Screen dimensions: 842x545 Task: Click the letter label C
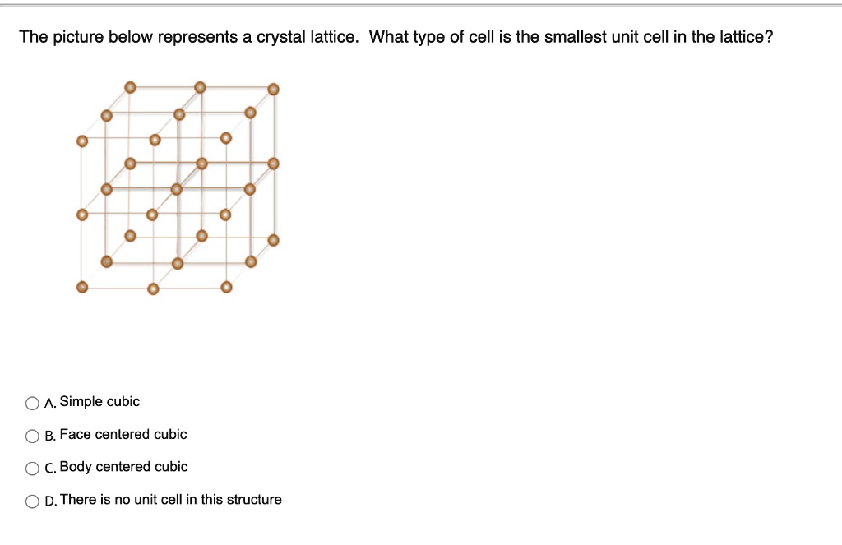[49, 468]
